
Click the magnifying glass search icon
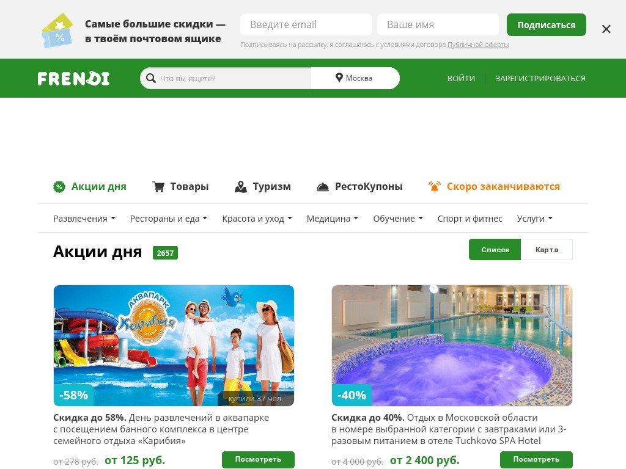coord(151,78)
